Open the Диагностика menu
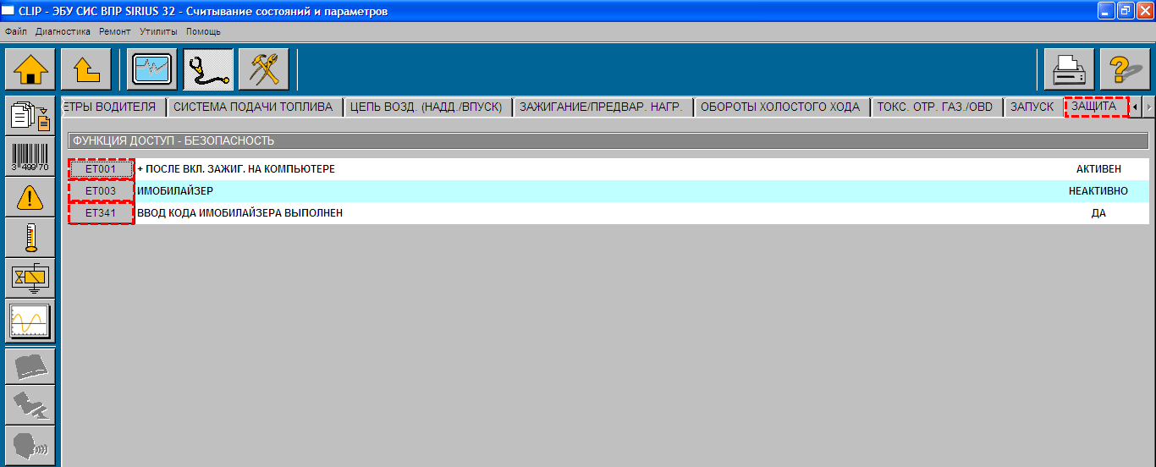 click(63, 31)
